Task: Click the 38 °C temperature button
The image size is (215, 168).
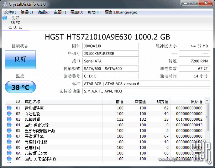Action: 20,87
